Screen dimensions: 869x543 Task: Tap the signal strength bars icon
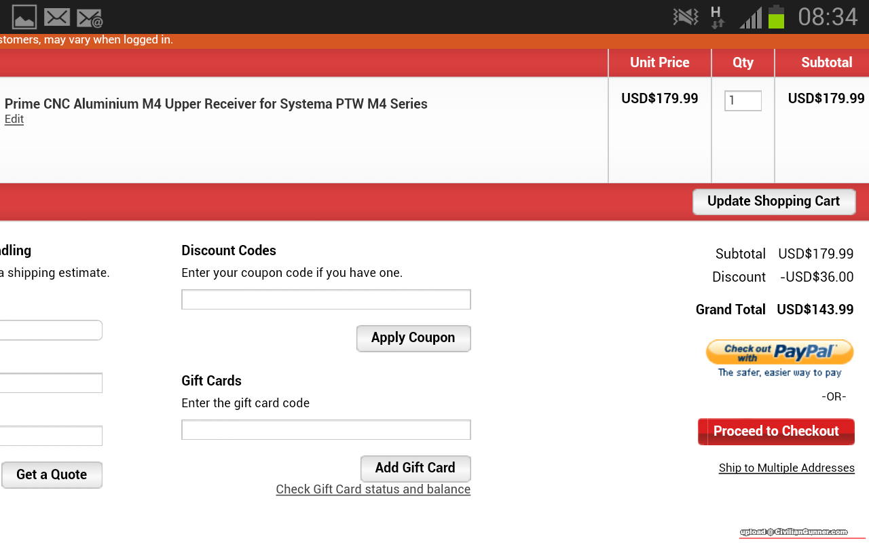750,17
